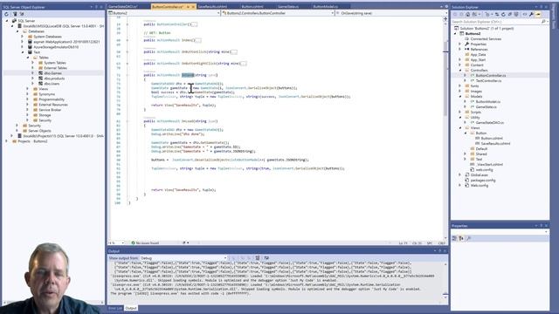Collapse the Models folder in Solution Explorer

460,96
